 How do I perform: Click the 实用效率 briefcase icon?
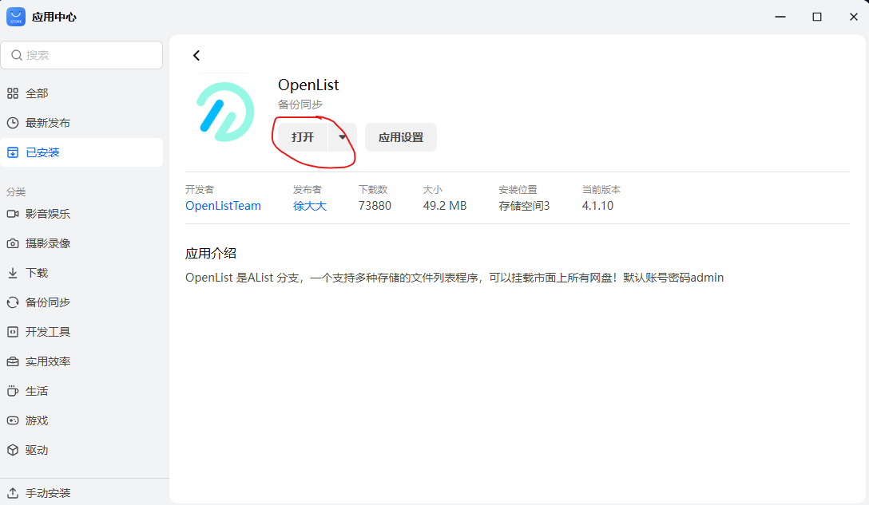tap(13, 361)
